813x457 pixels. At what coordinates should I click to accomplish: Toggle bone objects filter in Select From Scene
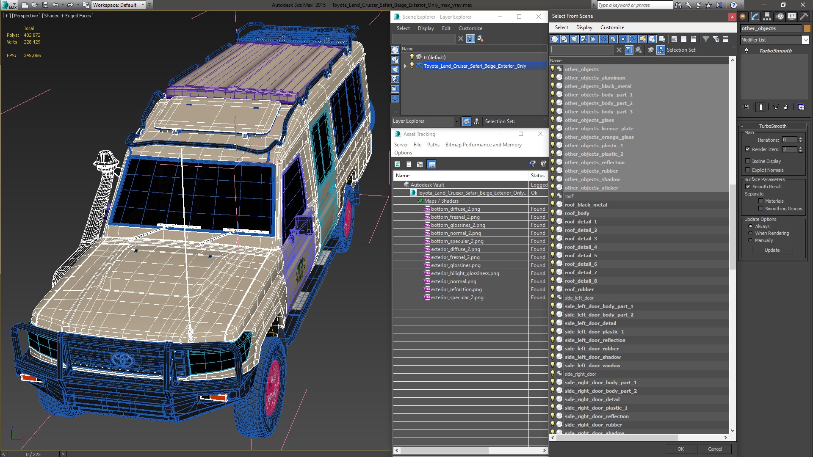tap(633, 39)
